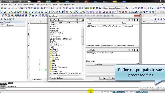Viewport: 165px width, 93px height.
Task: Click the grid icon beside red exclamation
Action: click(142, 8)
